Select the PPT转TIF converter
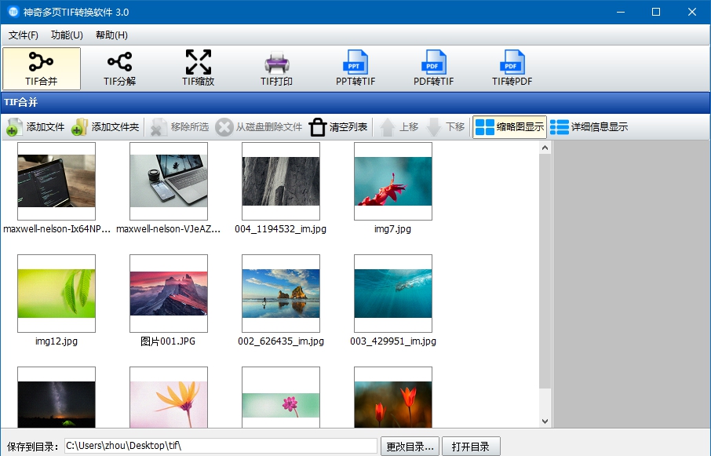This screenshot has height=456, width=711. (x=355, y=68)
